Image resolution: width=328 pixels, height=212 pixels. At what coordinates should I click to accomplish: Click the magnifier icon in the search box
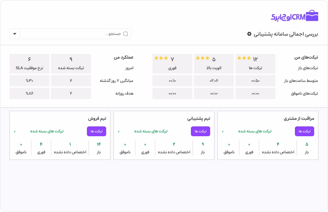click(x=126, y=34)
